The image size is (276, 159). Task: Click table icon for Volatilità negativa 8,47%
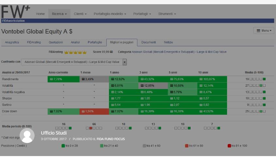tap(201, 92)
